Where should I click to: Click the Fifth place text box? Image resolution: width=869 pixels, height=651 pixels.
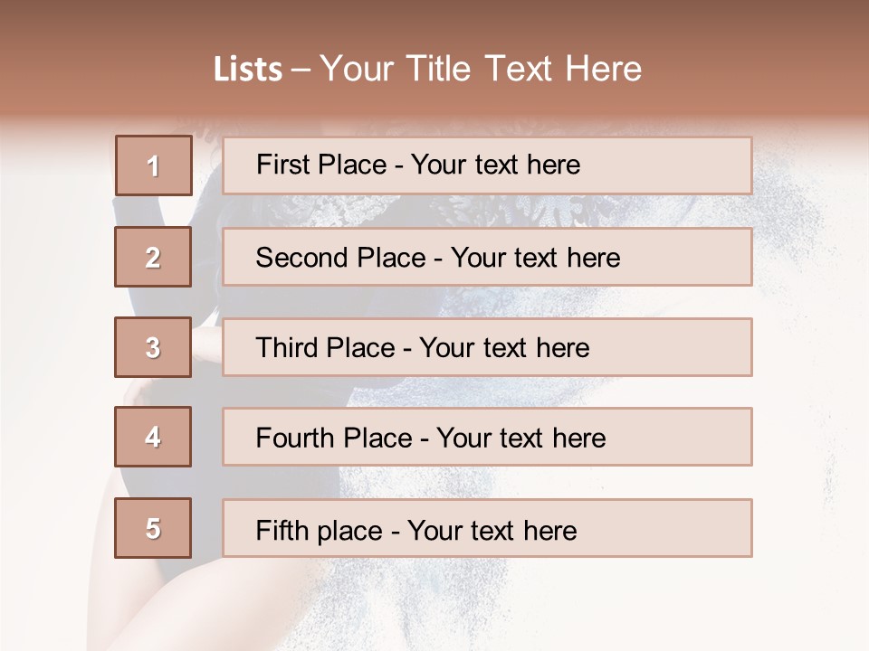(x=487, y=528)
